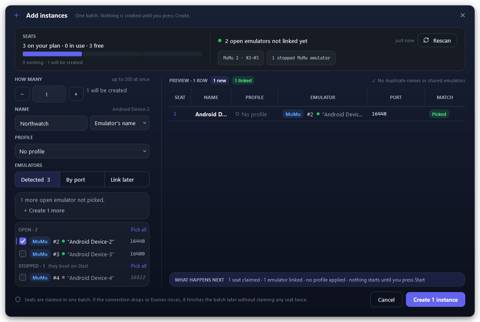
Task: Increase instance count with plus button
Action: pyautogui.click(x=76, y=94)
